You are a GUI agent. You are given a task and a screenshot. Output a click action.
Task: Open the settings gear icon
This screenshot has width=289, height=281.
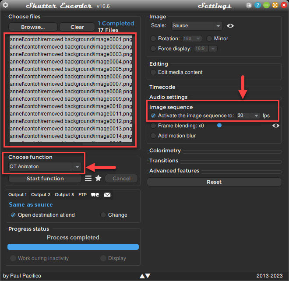click(x=5, y=5)
